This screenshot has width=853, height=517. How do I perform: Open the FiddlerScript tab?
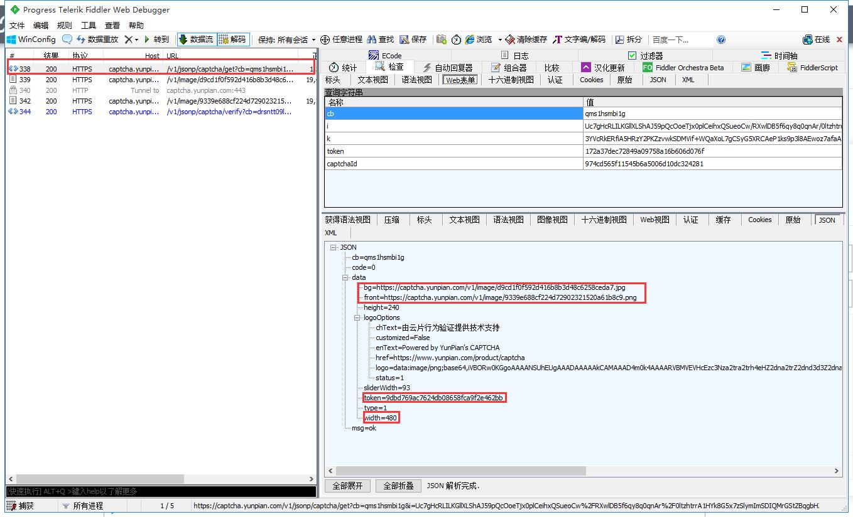(x=813, y=68)
